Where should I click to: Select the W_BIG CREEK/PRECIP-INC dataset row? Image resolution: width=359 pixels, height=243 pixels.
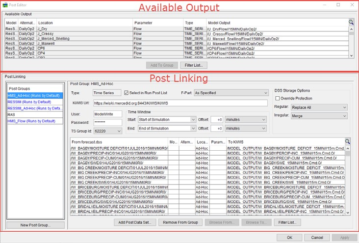click(x=207, y=173)
